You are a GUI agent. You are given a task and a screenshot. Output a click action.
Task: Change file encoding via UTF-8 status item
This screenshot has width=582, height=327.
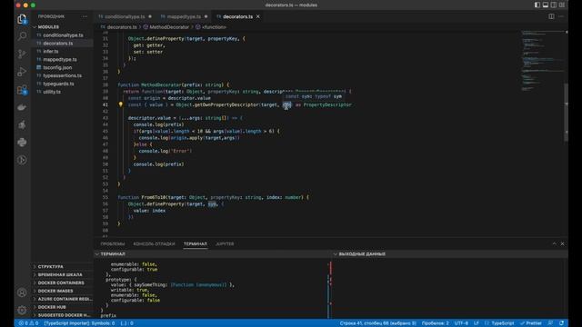pos(461,323)
